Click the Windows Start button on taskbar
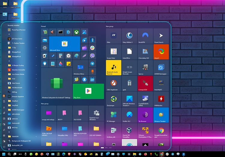This screenshot has height=157, width=225. click(x=4, y=154)
